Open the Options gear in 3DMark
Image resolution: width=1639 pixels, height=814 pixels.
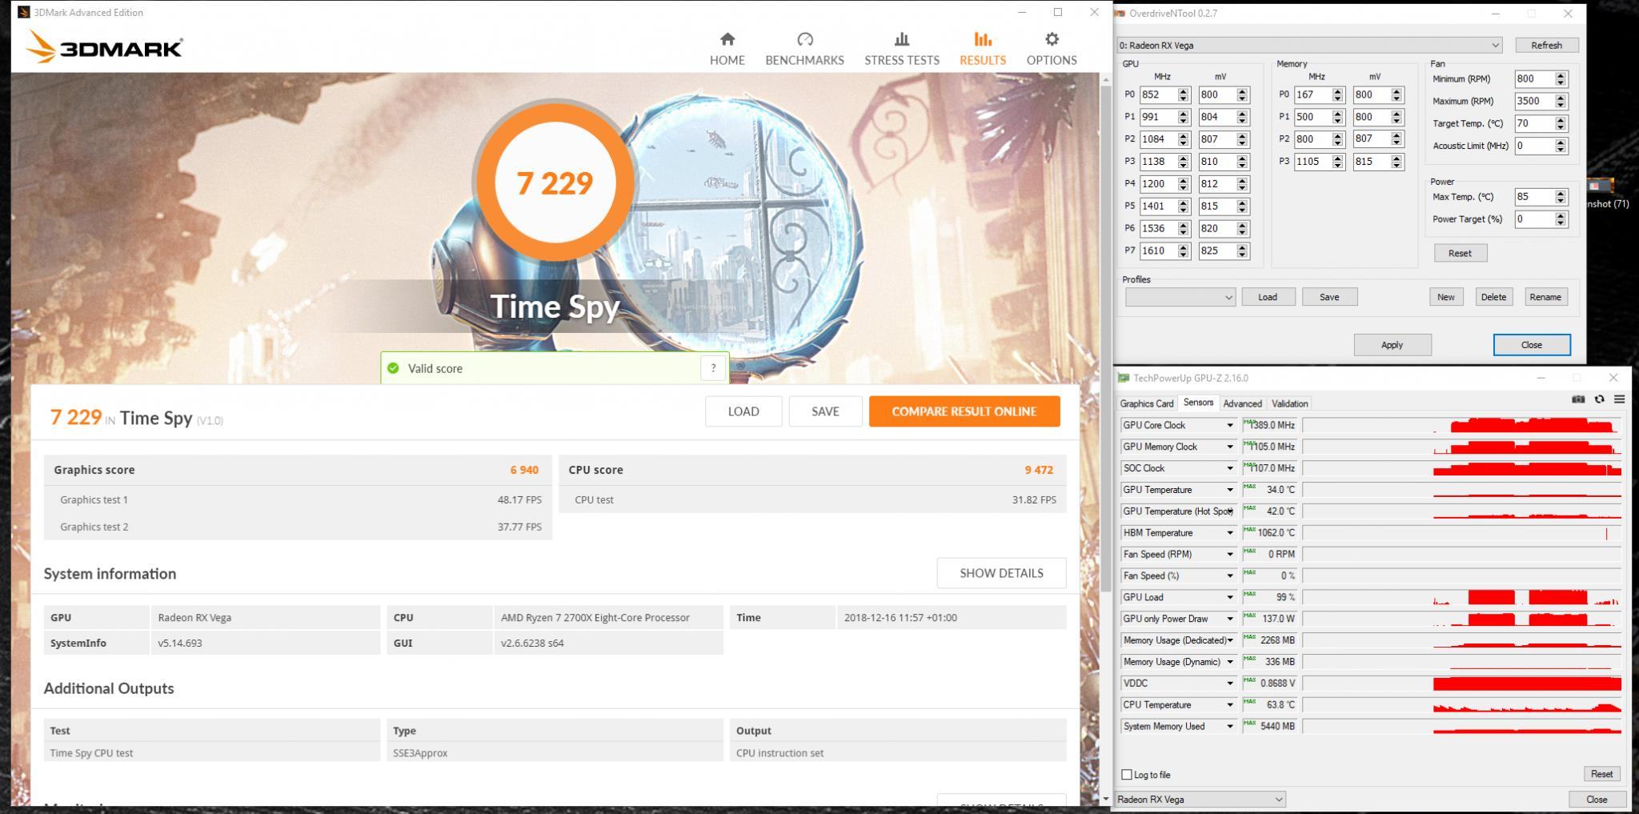coord(1052,49)
